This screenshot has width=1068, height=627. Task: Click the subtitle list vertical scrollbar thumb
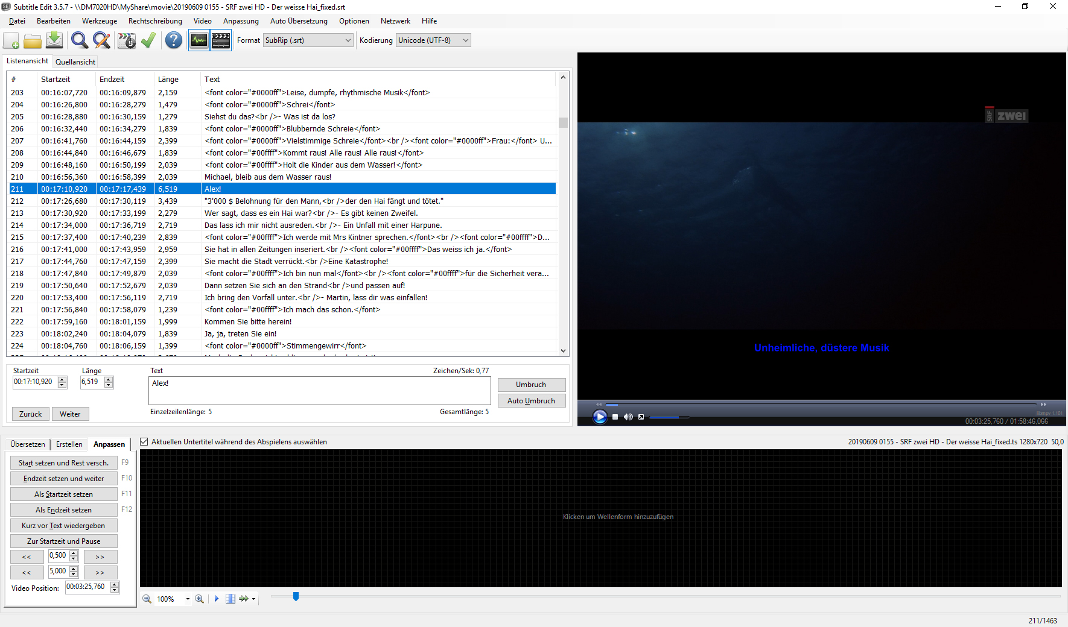tap(563, 122)
